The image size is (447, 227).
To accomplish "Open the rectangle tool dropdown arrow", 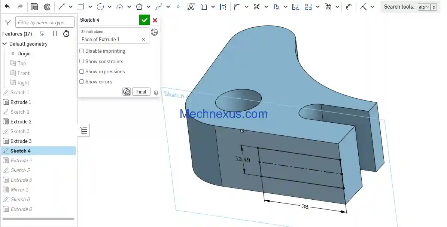I will click(x=90, y=7).
